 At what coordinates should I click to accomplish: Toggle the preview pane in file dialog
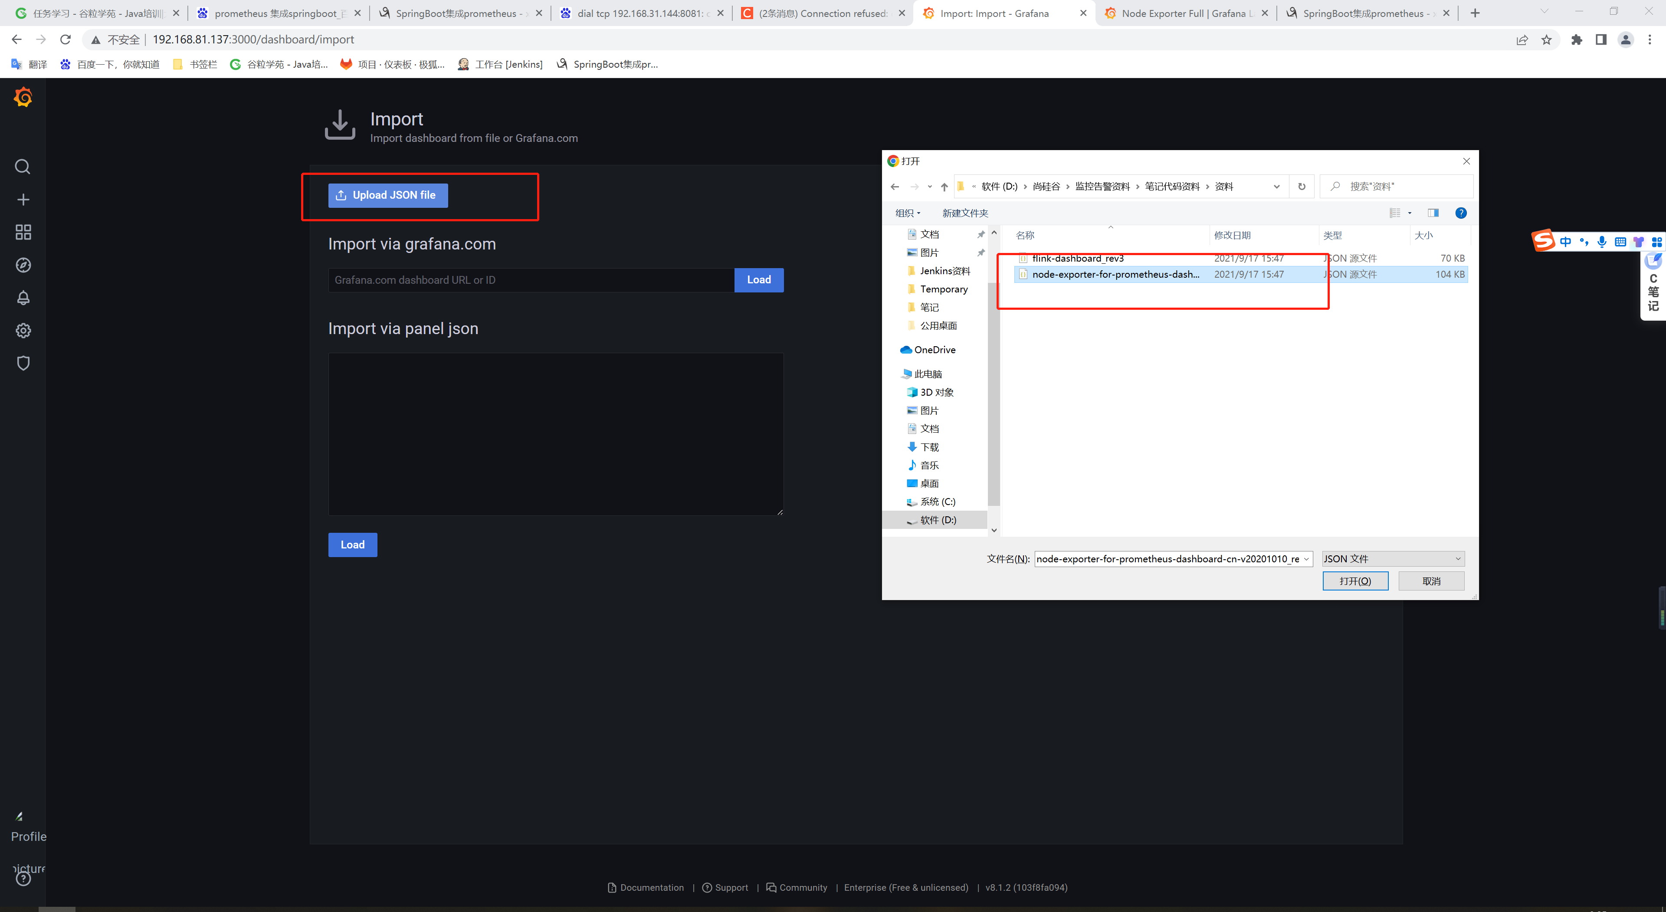tap(1433, 213)
